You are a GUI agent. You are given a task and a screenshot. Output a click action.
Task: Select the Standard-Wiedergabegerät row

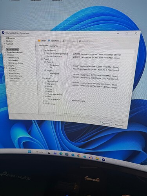coord(57,54)
